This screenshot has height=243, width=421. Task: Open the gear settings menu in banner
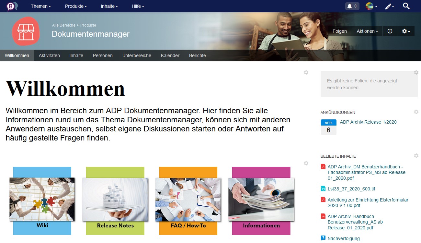click(406, 31)
